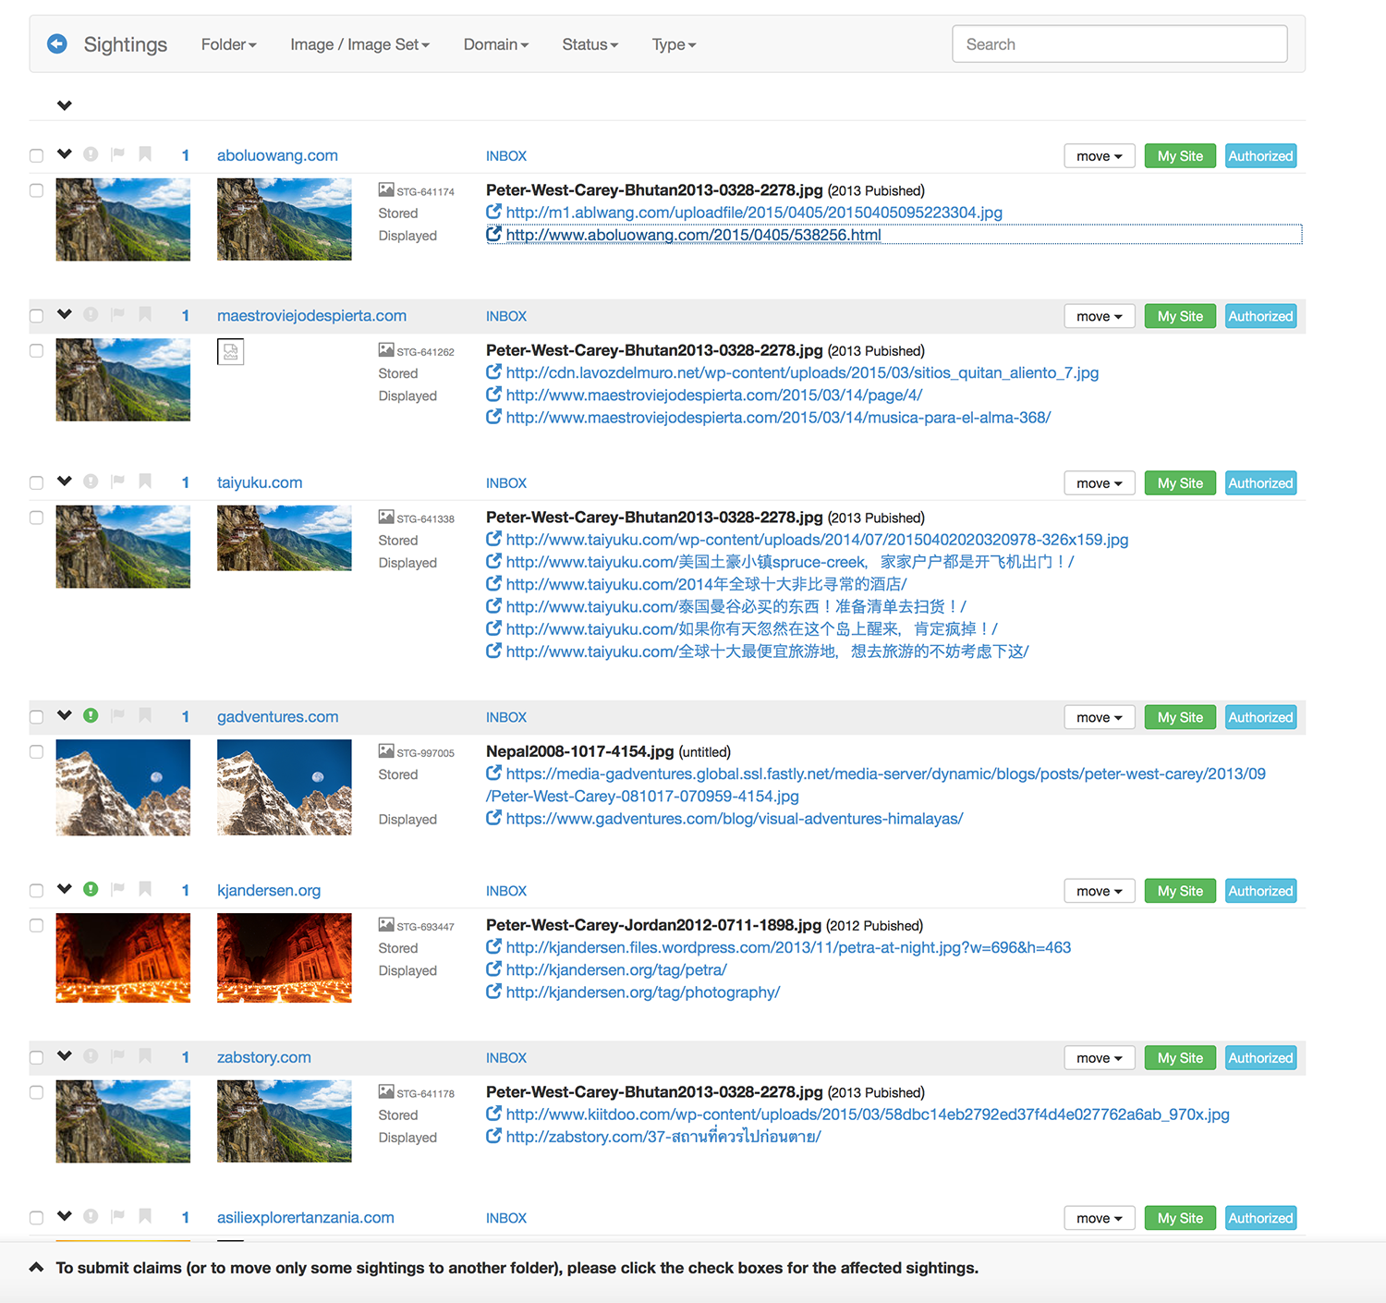Click the flag icon in gadventures.com row

pos(118,715)
